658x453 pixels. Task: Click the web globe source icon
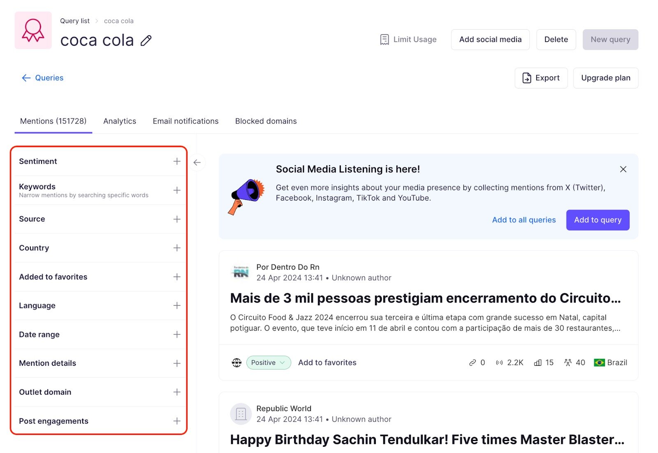tap(236, 362)
